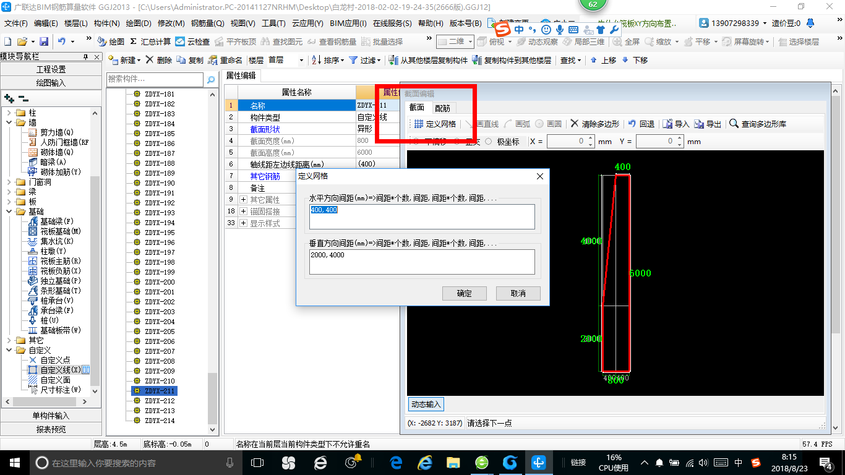845x475 pixels.
Task: Click 导入 import tool
Action: 676,124
